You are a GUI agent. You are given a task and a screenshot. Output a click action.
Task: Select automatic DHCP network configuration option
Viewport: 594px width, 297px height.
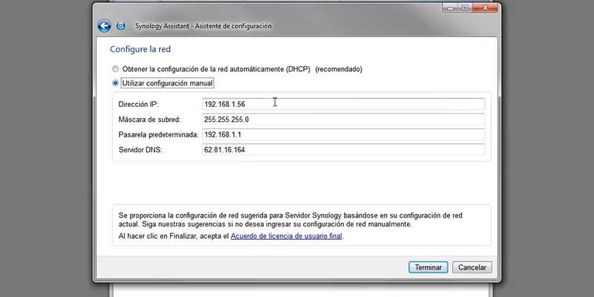[x=115, y=69]
